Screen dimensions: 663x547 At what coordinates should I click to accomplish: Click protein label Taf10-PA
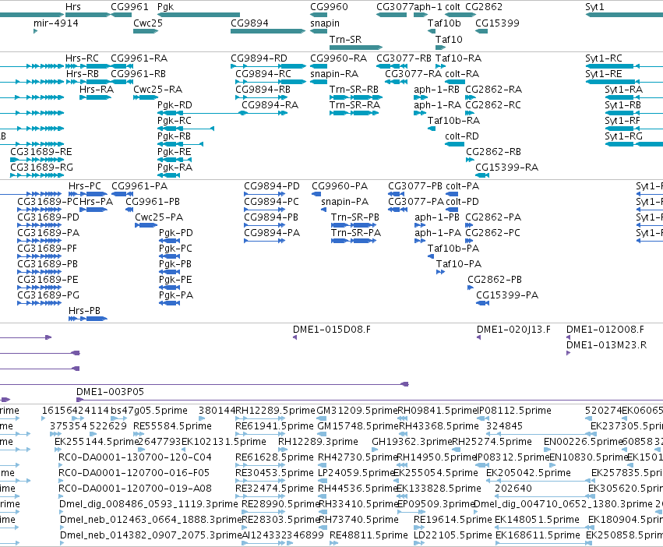(x=459, y=264)
